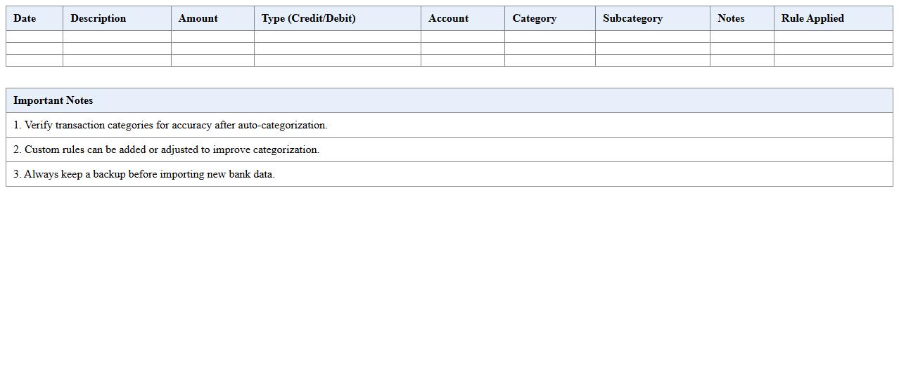Click the Date column header
The width and height of the screenshot is (899, 386).
pyautogui.click(x=34, y=18)
